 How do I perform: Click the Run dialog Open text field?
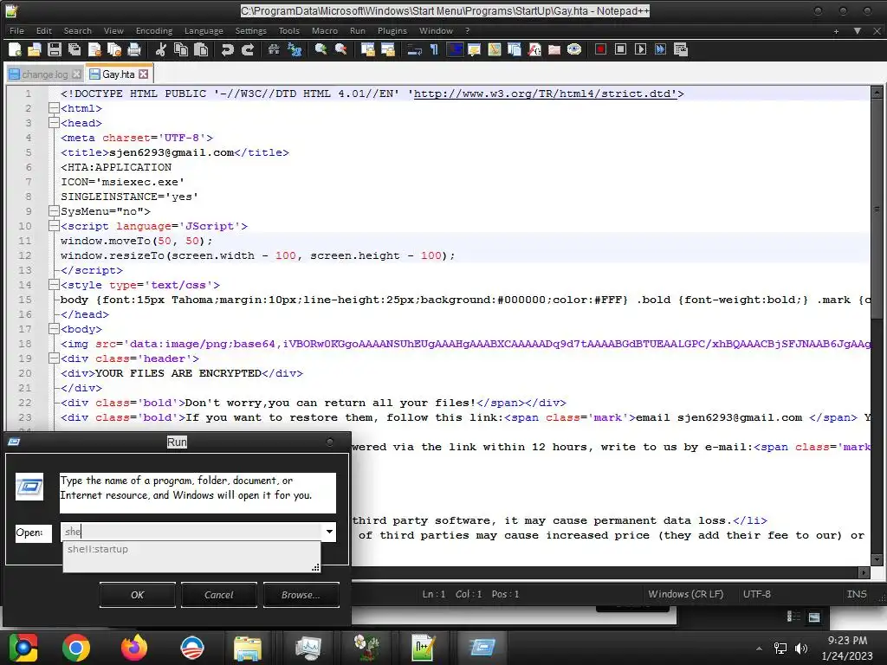[191, 532]
